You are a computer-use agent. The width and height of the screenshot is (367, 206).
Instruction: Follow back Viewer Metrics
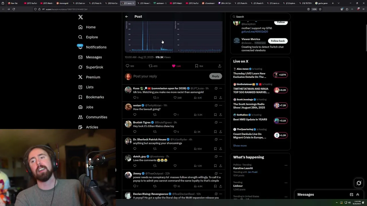pos(278,41)
